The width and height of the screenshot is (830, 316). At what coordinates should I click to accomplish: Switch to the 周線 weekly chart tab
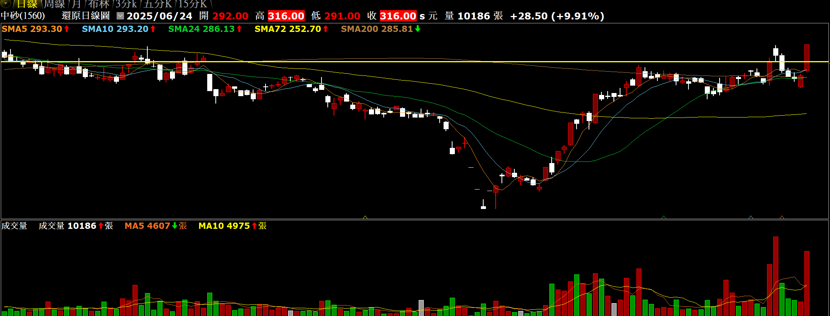point(54,4)
